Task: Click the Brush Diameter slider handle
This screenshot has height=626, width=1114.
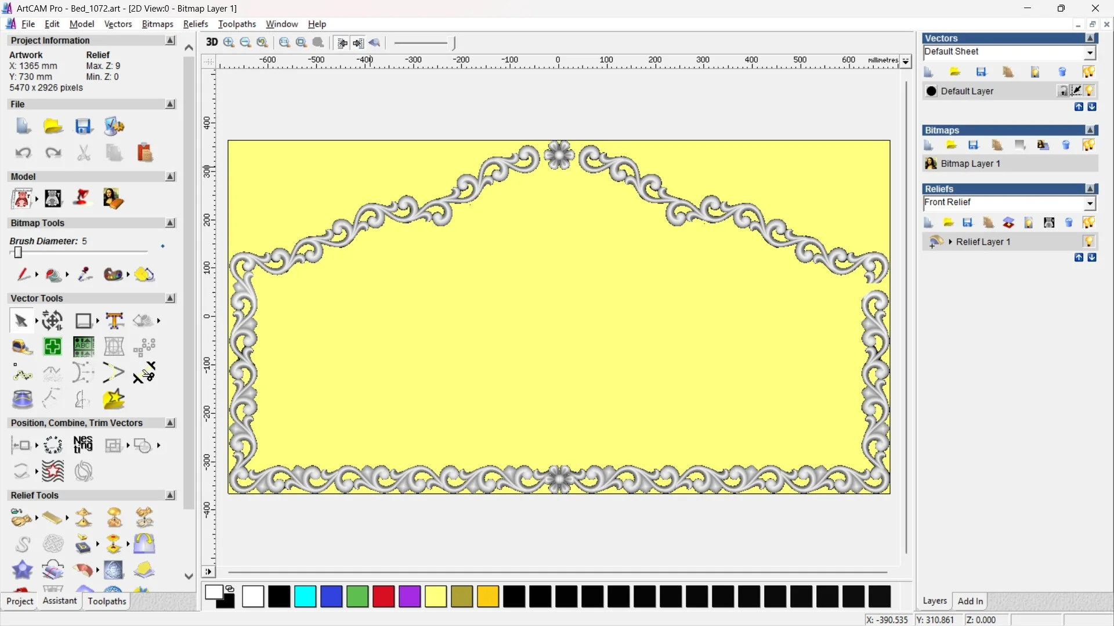Action: pyautogui.click(x=18, y=253)
